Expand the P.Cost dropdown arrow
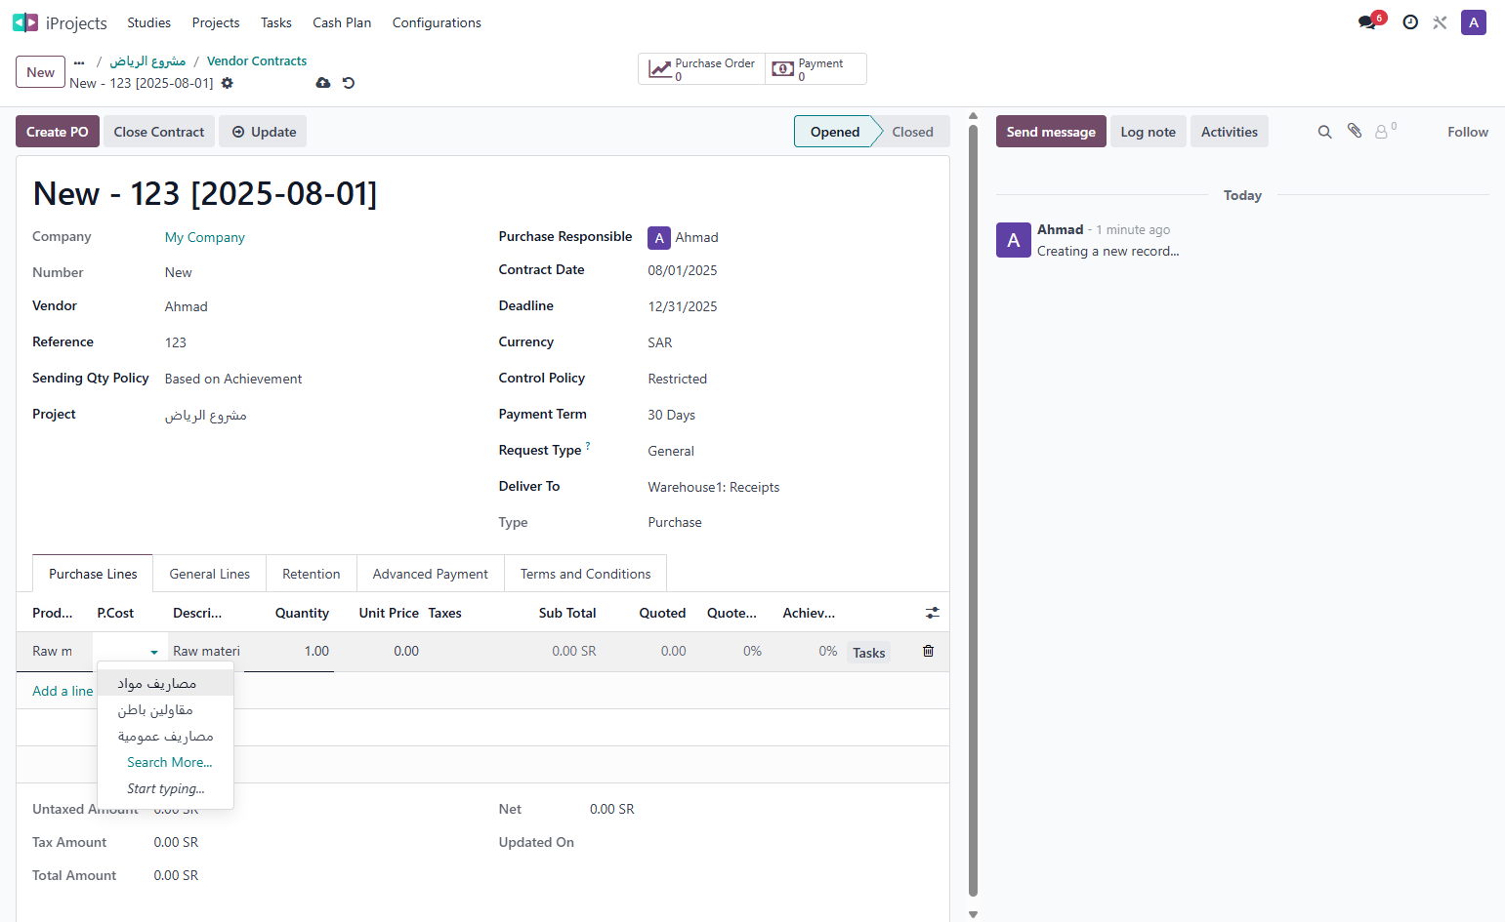The height and width of the screenshot is (922, 1505). click(x=154, y=652)
